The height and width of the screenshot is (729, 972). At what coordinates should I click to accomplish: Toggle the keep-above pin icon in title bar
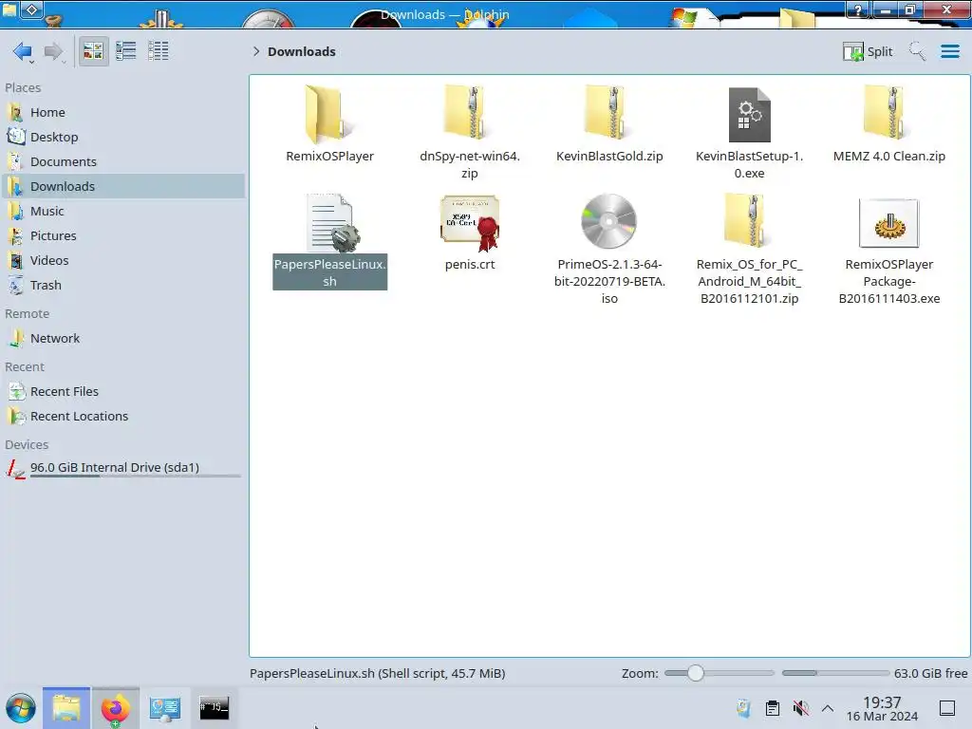32,9
